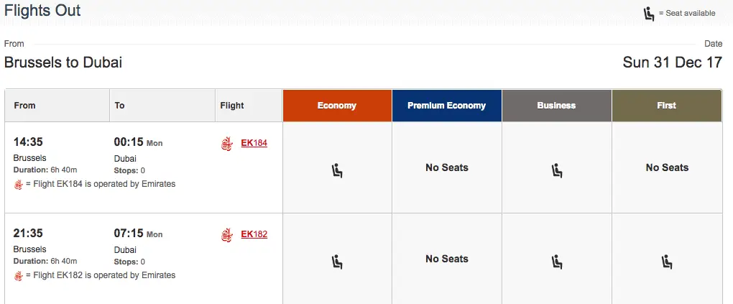Click Premium Economy No Seats cell for EK182
Viewport: 733px width, 304px height.
pyautogui.click(x=446, y=259)
